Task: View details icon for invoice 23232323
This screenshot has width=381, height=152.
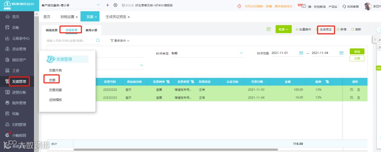Action: [x=351, y=98]
